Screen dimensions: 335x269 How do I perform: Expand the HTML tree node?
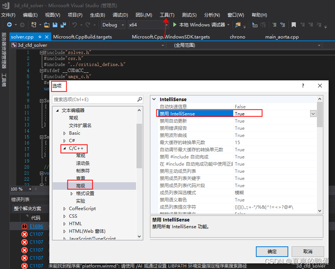pos(64,224)
